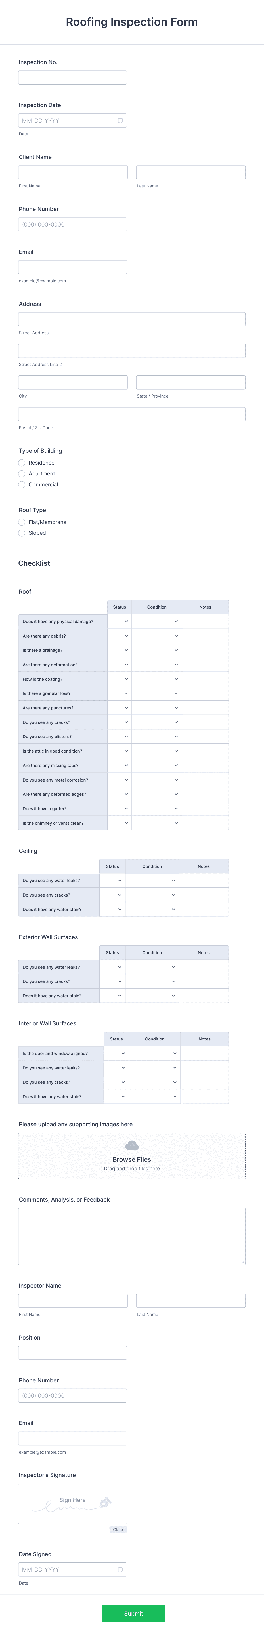
Task: Click the Sign Here signature area
Action: [x=72, y=1503]
